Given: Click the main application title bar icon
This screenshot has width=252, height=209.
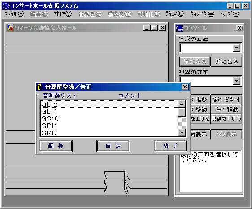Looking at the screenshot, I should click(x=6, y=6).
